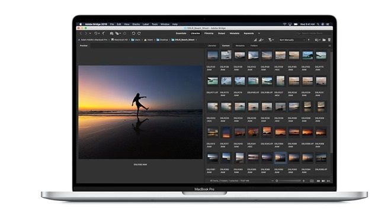Open the Apple menu
The height and width of the screenshot is (218, 391).
point(81,24)
